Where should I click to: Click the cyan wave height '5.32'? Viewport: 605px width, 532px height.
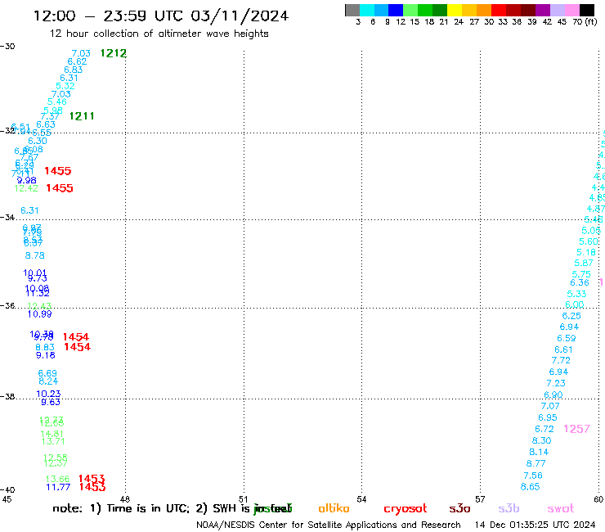(x=65, y=86)
